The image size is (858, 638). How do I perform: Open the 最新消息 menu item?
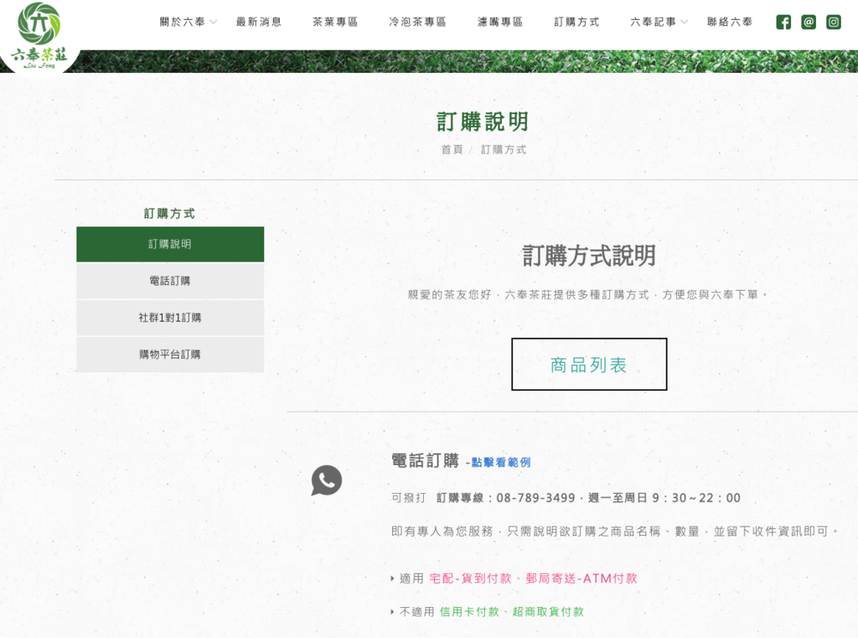(259, 23)
